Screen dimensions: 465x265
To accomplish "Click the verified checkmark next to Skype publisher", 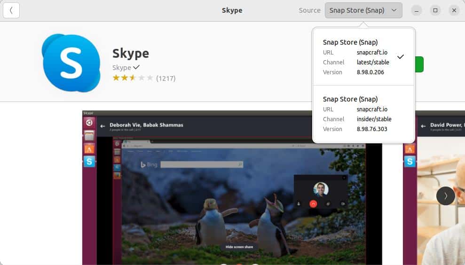I will [136, 67].
